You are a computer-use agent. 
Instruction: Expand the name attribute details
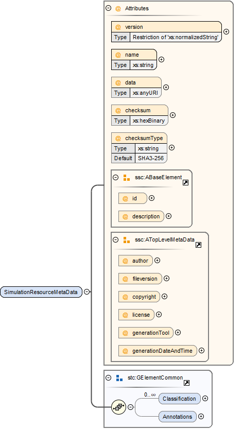click(x=162, y=59)
